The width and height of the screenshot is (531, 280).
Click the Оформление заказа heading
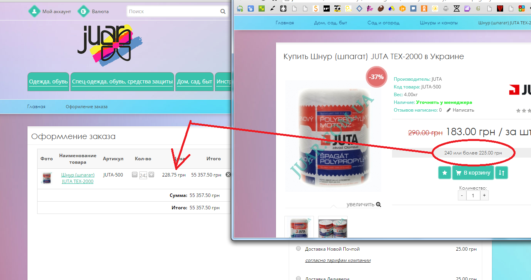tap(73, 136)
